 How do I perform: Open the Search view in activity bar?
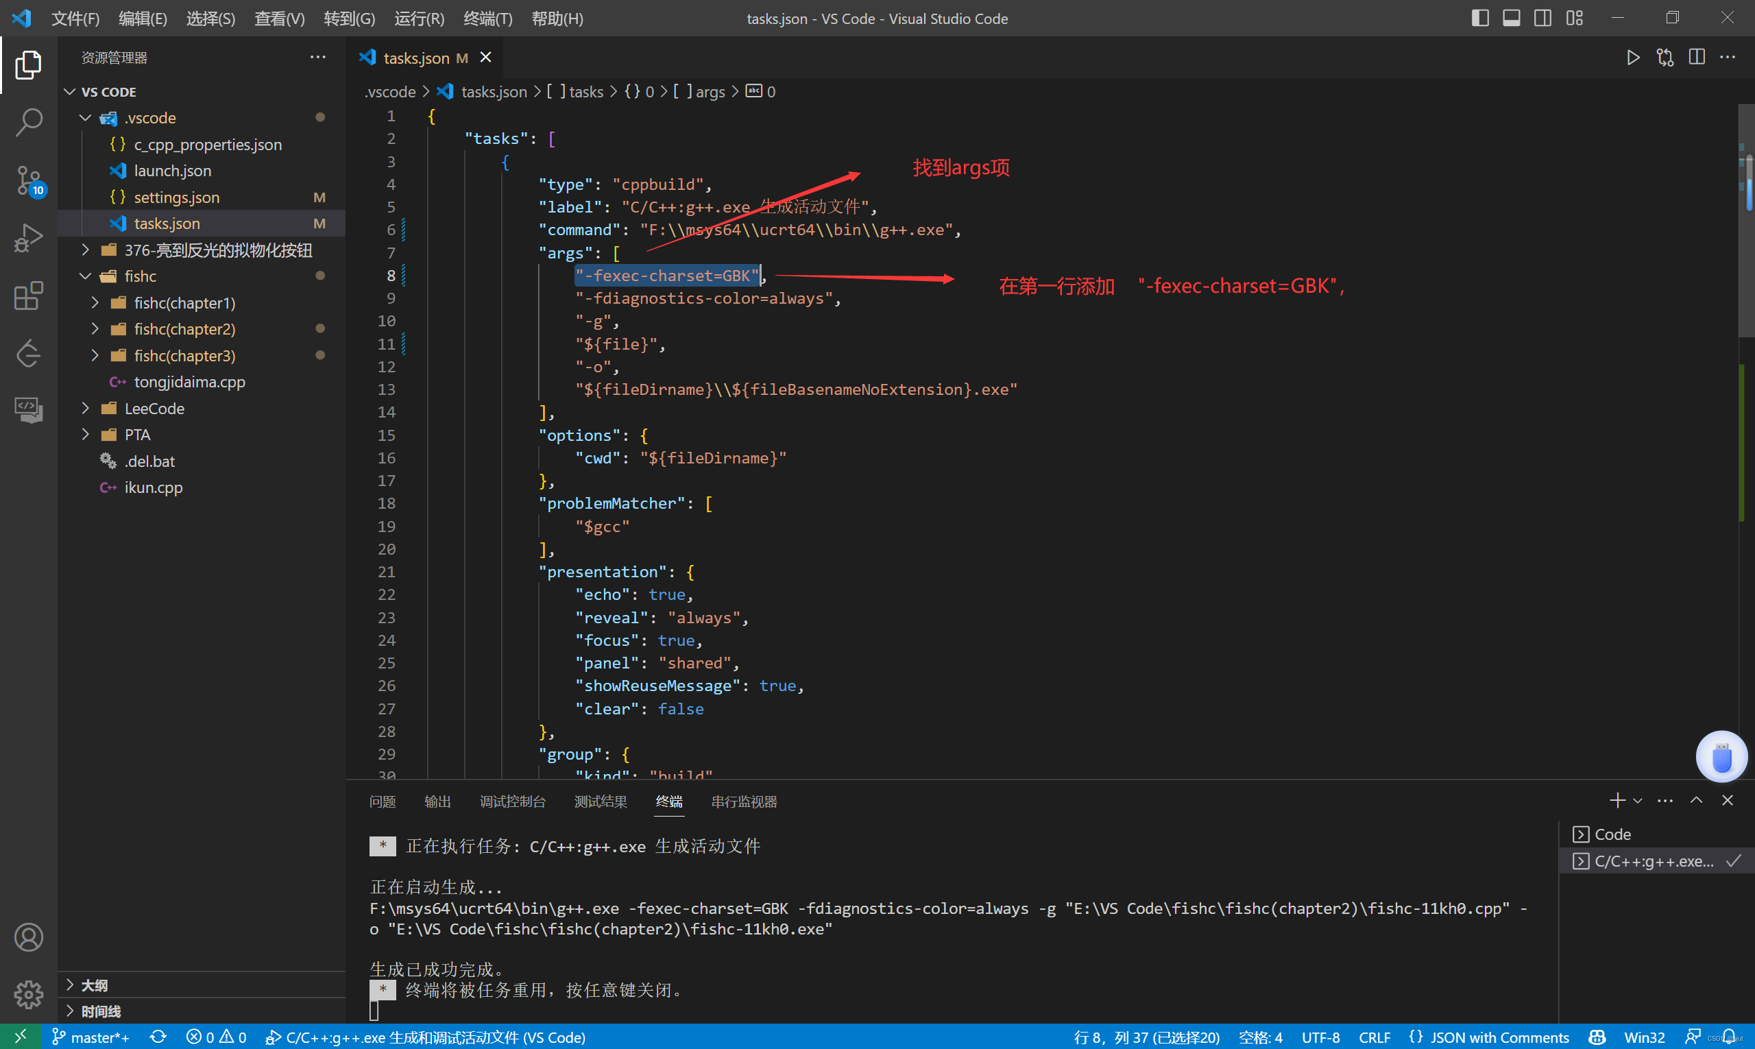[28, 121]
